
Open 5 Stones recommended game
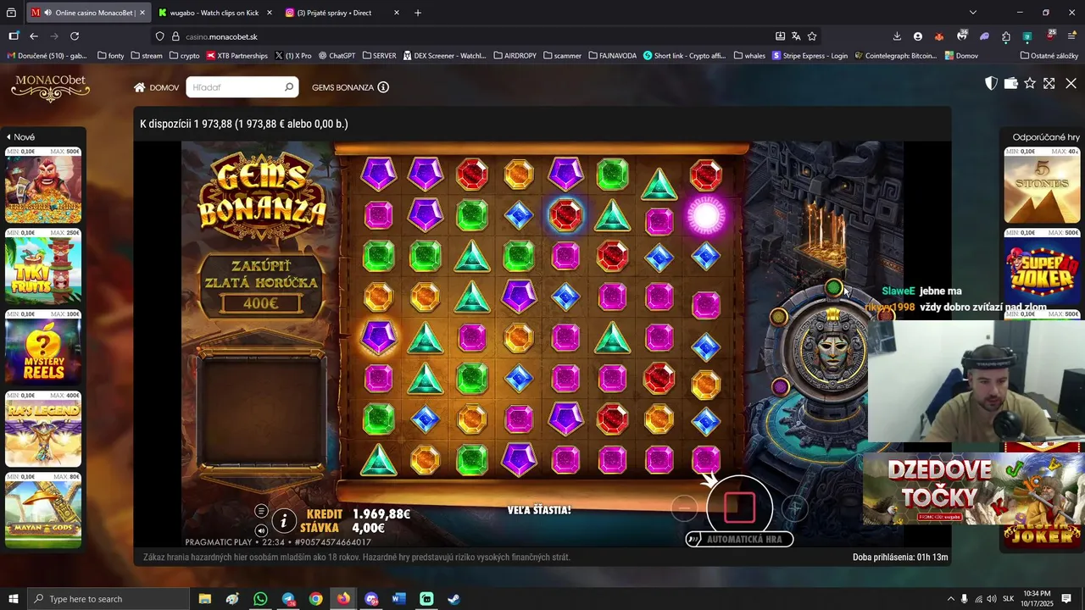(1042, 186)
